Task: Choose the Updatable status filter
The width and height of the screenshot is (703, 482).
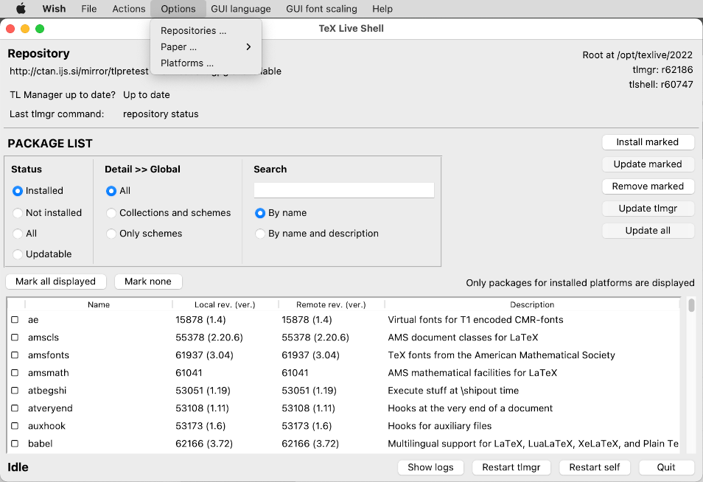Action: [18, 254]
